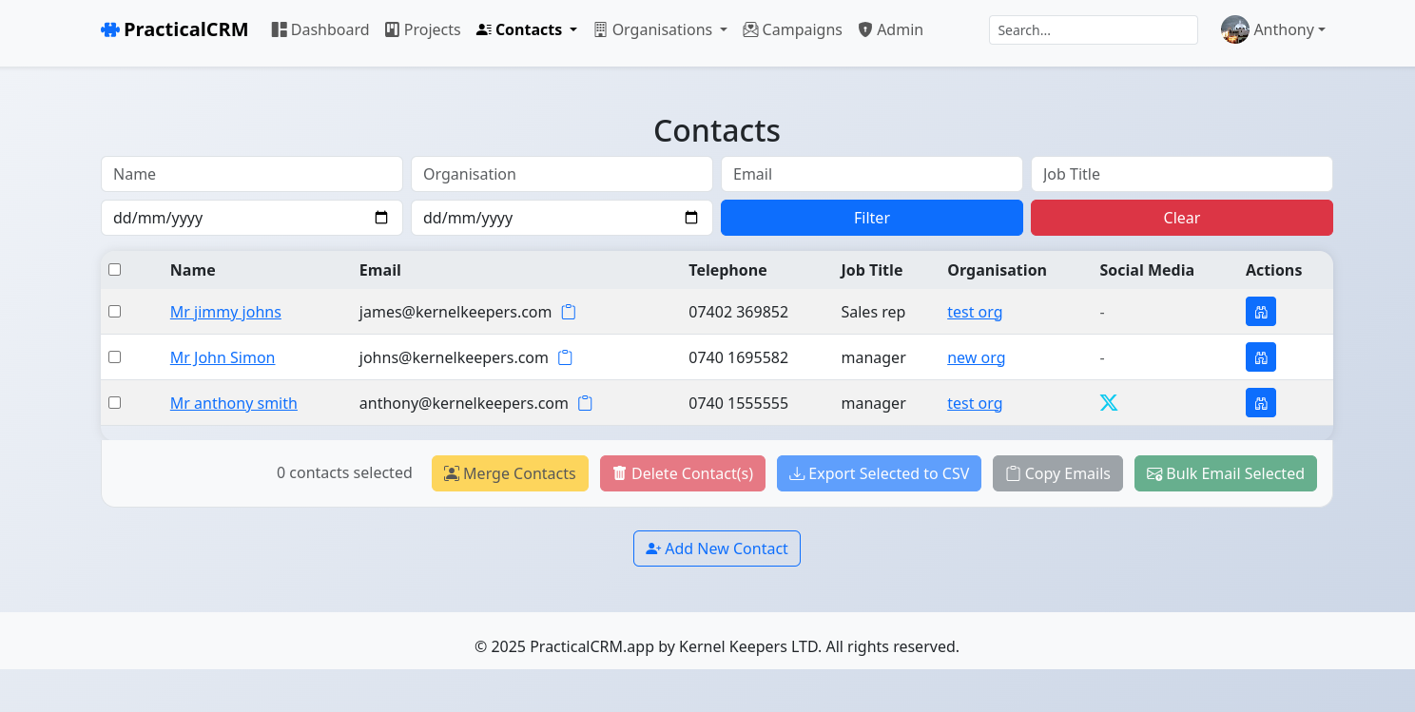This screenshot has width=1415, height=712.
Task: Expand the Contacts navigation dropdown
Action: pos(527,29)
